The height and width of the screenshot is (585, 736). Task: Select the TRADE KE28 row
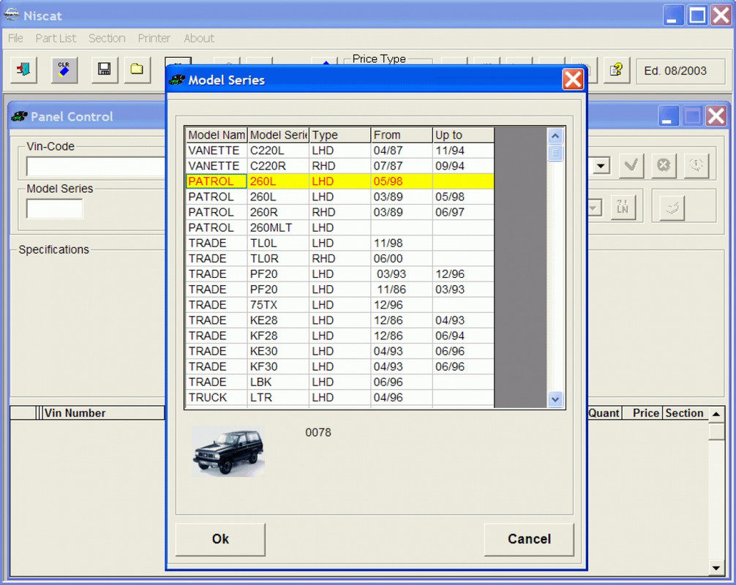340,320
